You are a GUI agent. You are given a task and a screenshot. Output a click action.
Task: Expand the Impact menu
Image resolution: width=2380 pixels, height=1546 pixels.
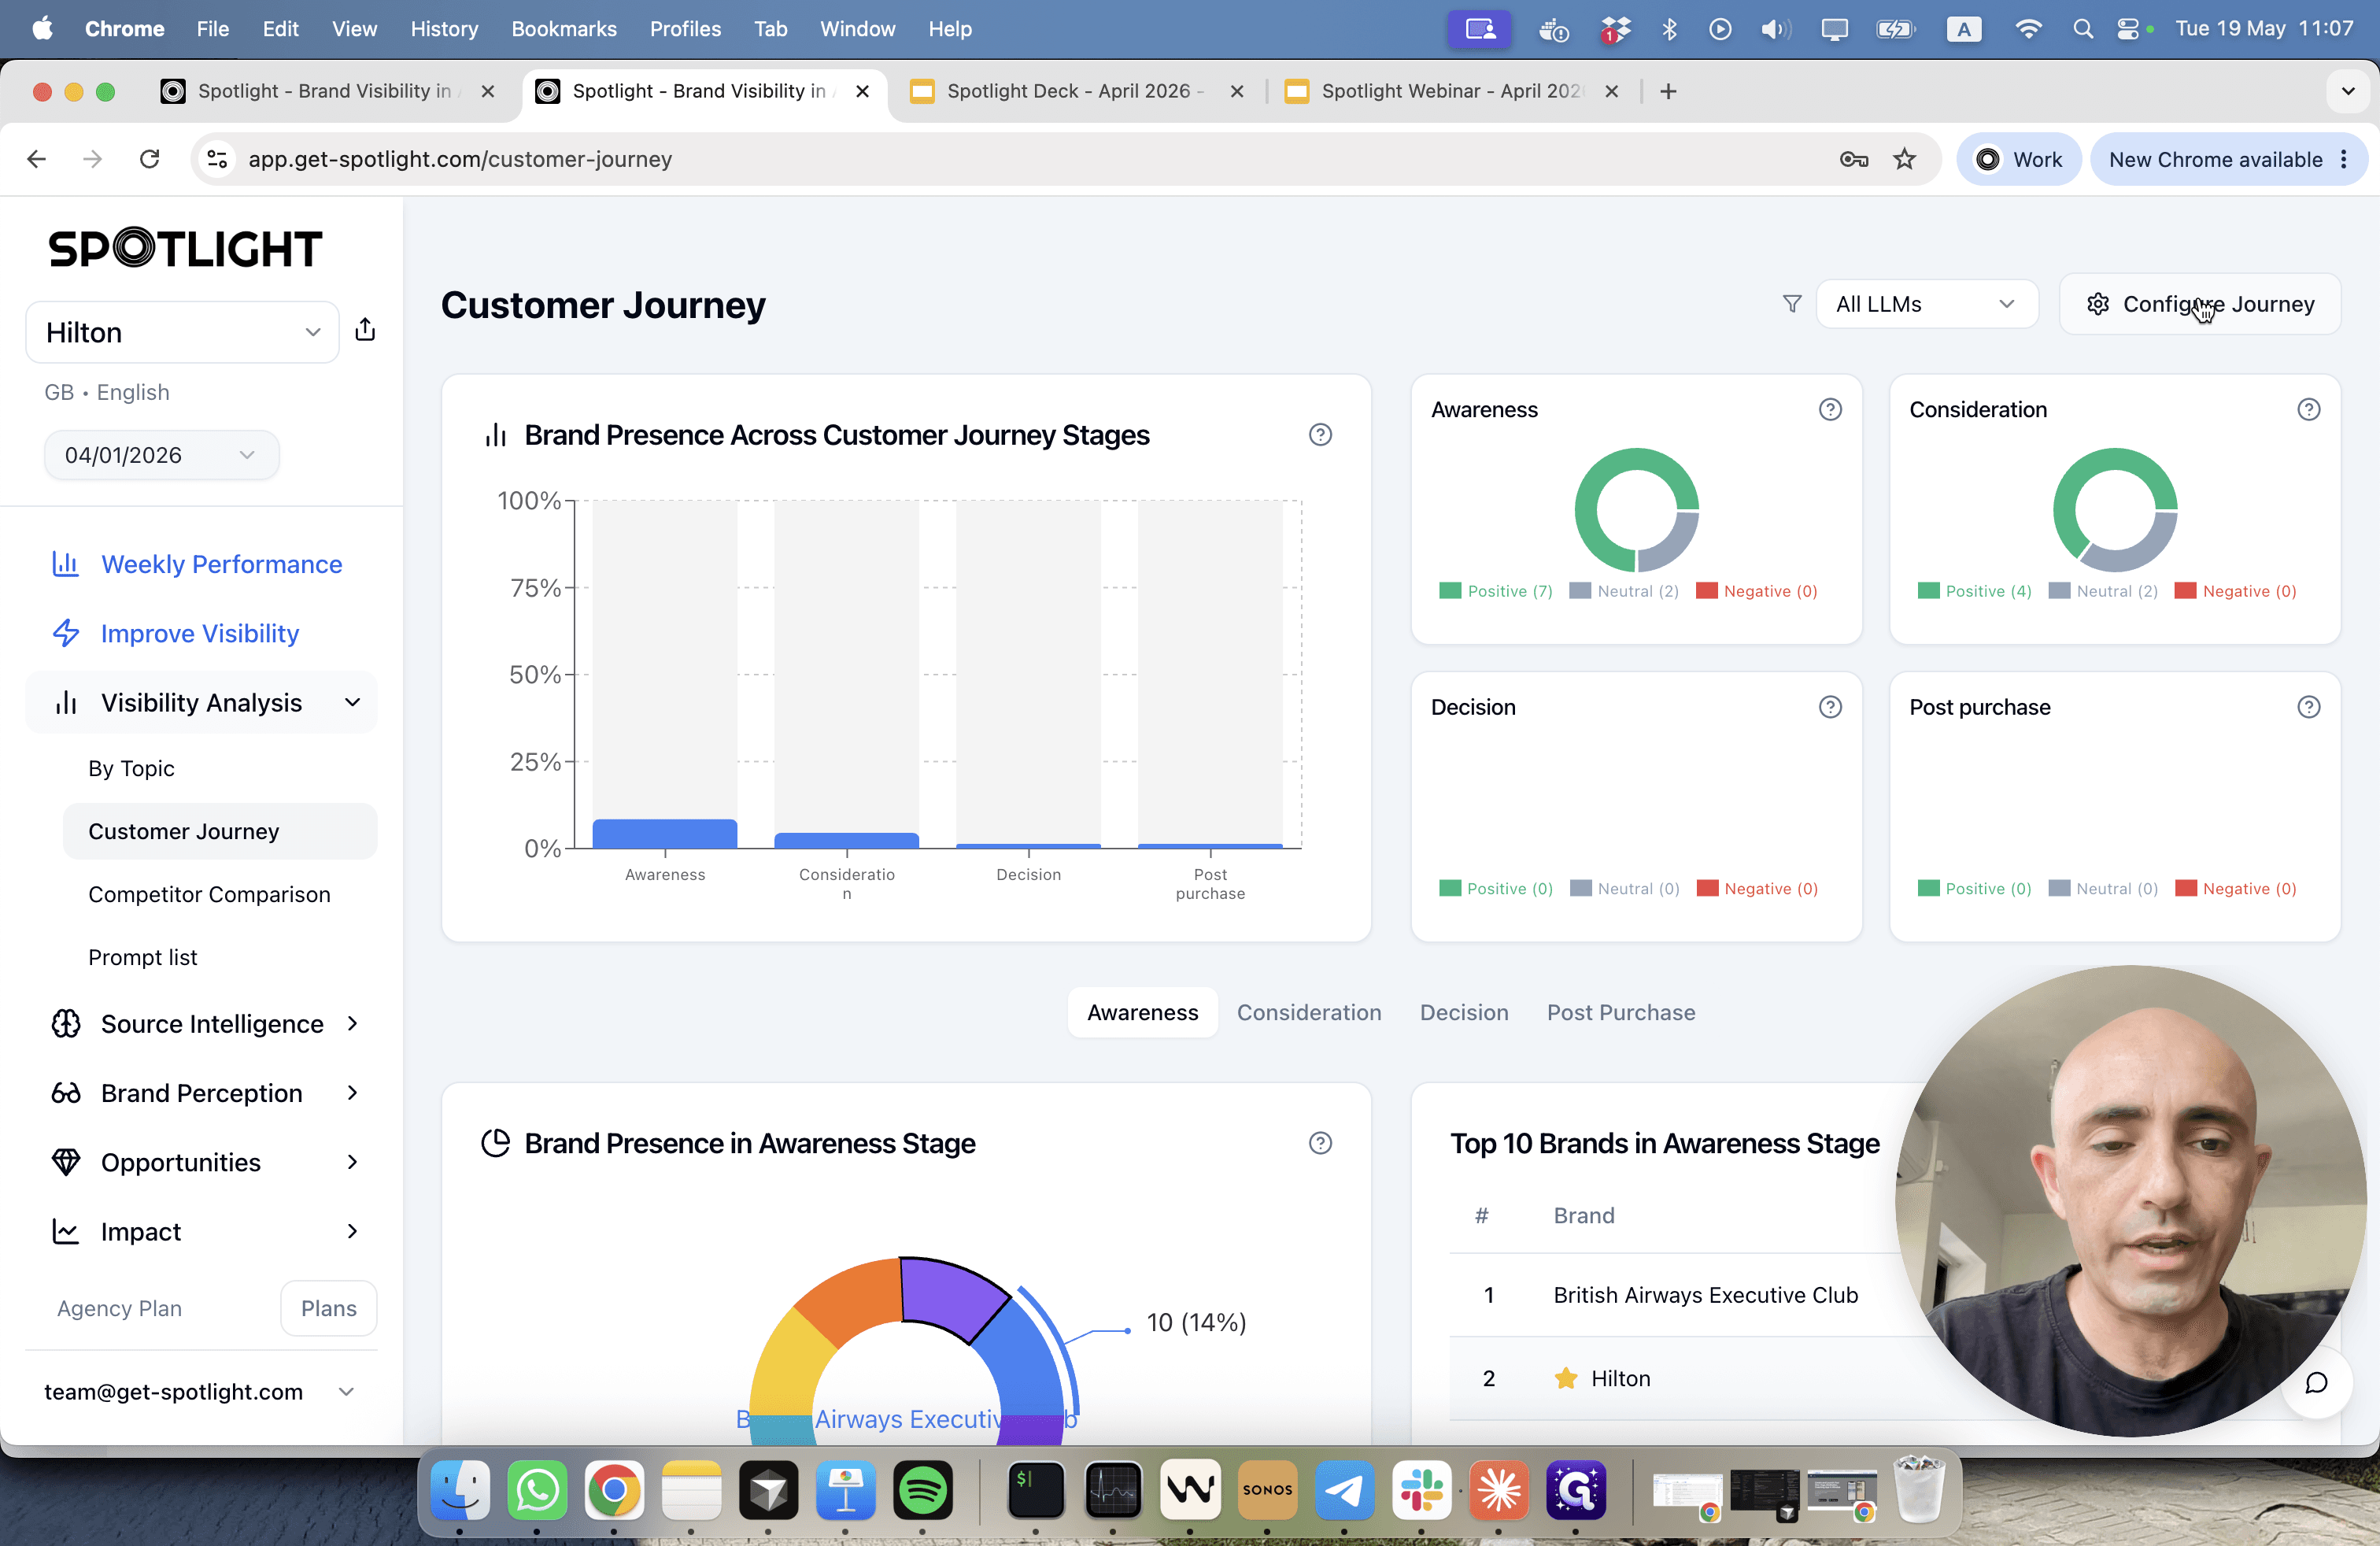202,1232
